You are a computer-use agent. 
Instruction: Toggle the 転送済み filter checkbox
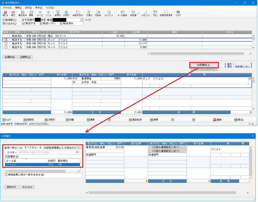pos(61,24)
